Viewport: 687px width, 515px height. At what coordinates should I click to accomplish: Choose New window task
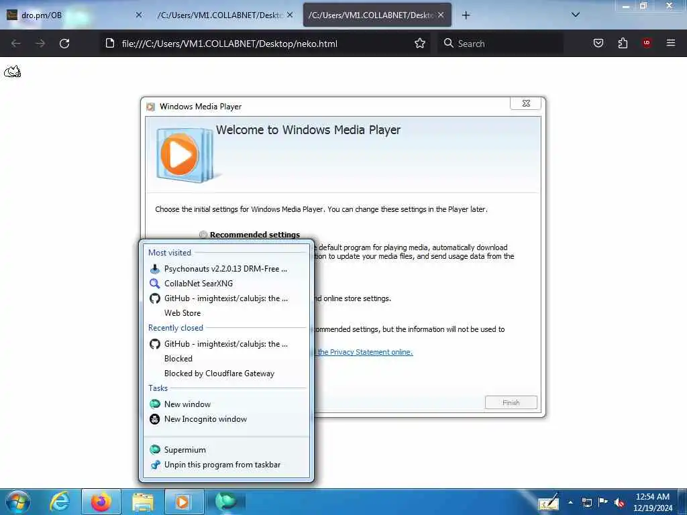tap(227, 404)
